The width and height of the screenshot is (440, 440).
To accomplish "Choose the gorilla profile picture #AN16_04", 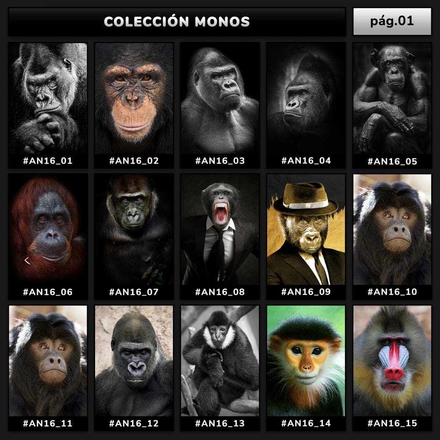I will tap(306, 98).
